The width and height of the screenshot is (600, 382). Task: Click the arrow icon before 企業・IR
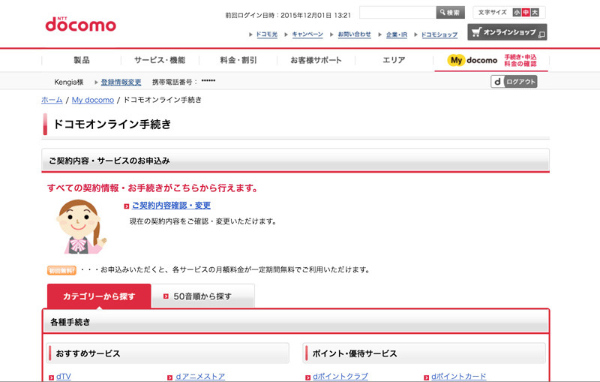[380, 35]
